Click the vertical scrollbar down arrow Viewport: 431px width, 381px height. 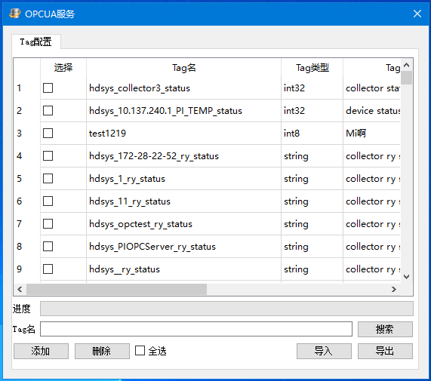click(407, 277)
